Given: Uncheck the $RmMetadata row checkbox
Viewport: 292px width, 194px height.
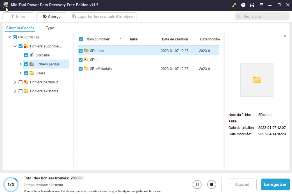Looking at the screenshot, I should point(81,69).
